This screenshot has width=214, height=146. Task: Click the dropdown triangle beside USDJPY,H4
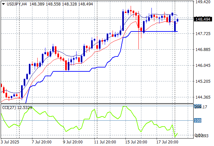pos(3,3)
